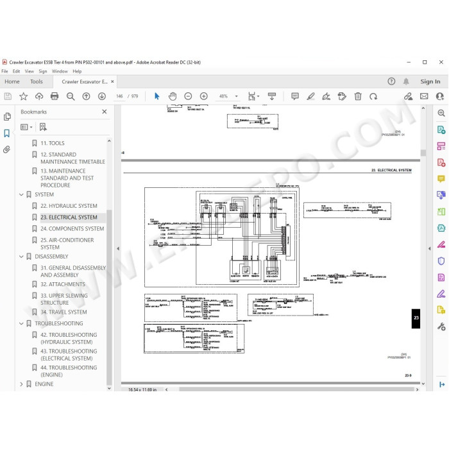
Task: Open bookmark 22. HYDRAULIC SYSTEM
Action: [69, 206]
